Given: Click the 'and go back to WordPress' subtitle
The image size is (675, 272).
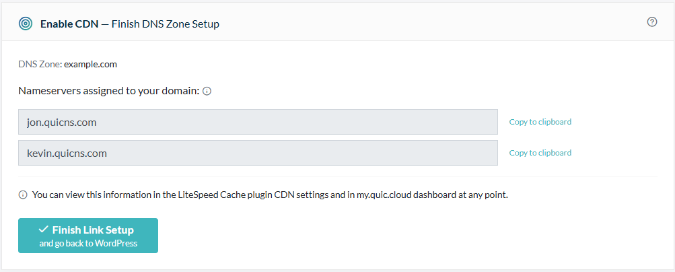Looking at the screenshot, I should (88, 244).
